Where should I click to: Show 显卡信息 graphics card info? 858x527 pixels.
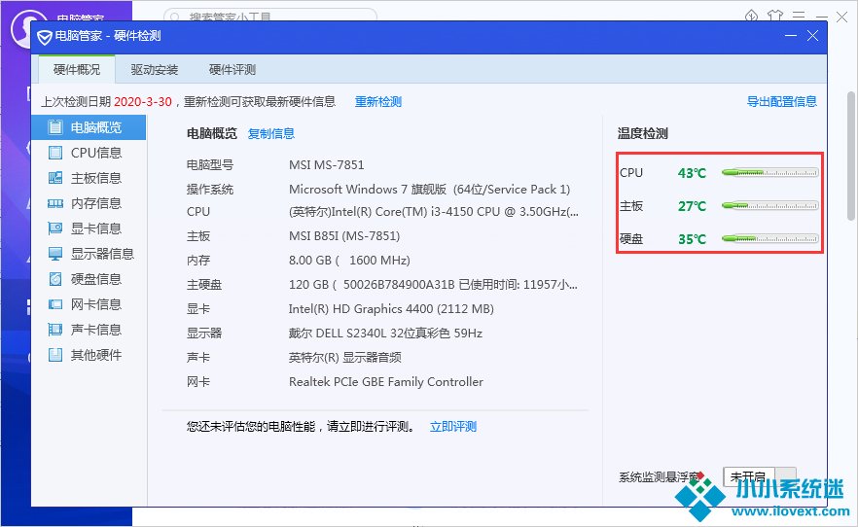[x=95, y=228]
